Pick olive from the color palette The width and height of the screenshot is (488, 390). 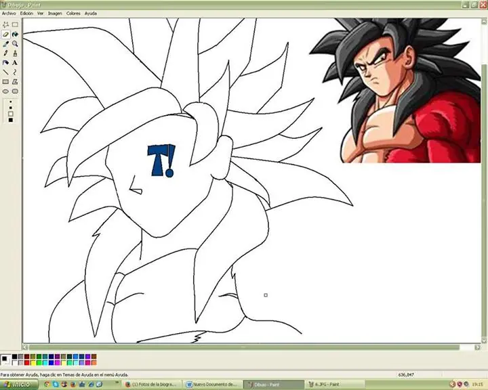coord(33,356)
